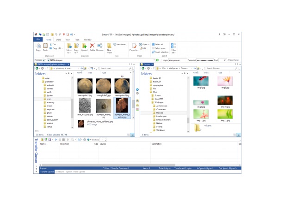
Task: Select the Speed bottom tab
Action: (69, 172)
